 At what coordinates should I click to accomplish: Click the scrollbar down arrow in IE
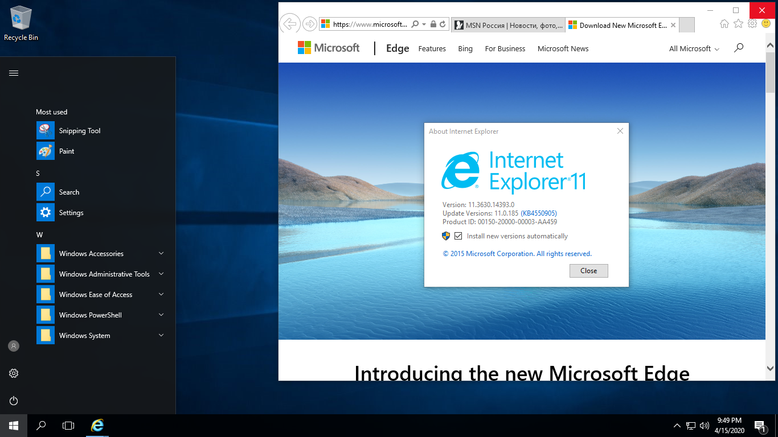(770, 368)
